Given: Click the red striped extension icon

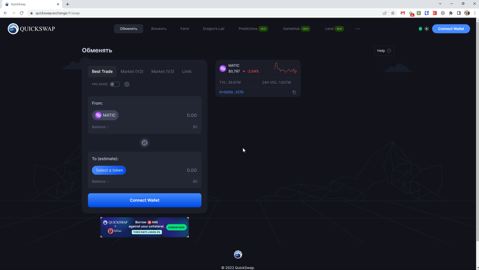Looking at the screenshot, I should point(435,13).
